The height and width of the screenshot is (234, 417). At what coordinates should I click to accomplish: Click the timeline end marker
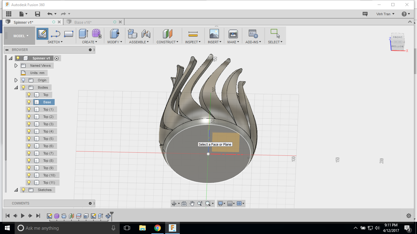[112, 216]
